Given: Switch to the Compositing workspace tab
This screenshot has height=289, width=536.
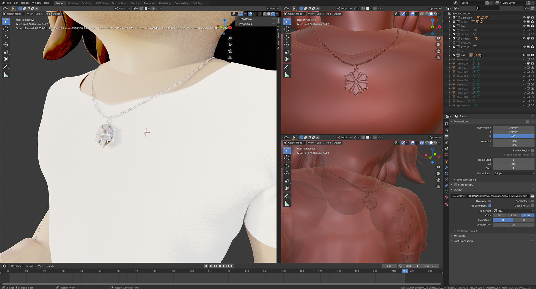Looking at the screenshot, I should [x=181, y=3].
